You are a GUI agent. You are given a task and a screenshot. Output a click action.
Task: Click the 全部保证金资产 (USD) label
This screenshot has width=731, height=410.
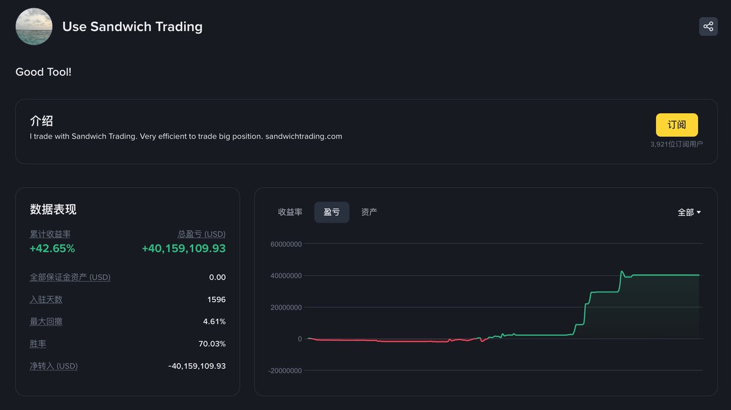[70, 277]
